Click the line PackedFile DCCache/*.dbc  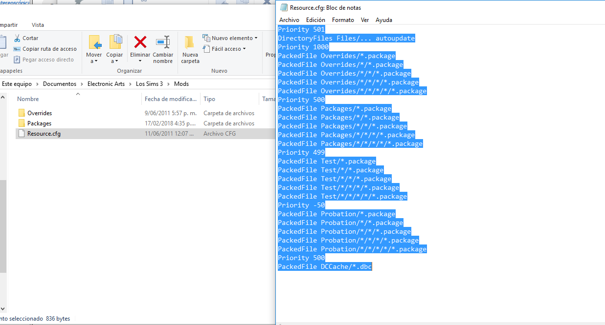[325, 267]
